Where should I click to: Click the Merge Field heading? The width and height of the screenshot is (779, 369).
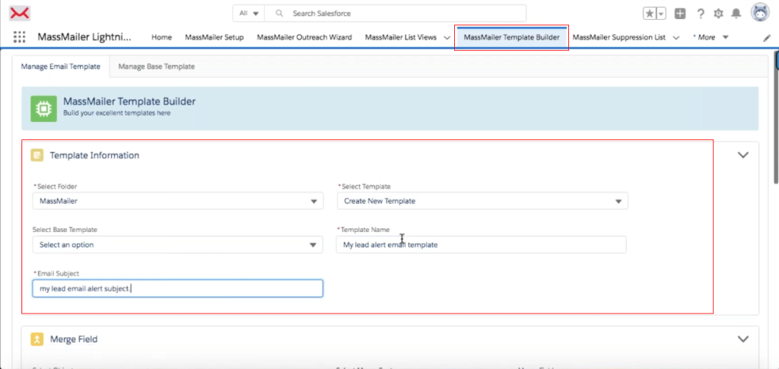[x=74, y=339]
